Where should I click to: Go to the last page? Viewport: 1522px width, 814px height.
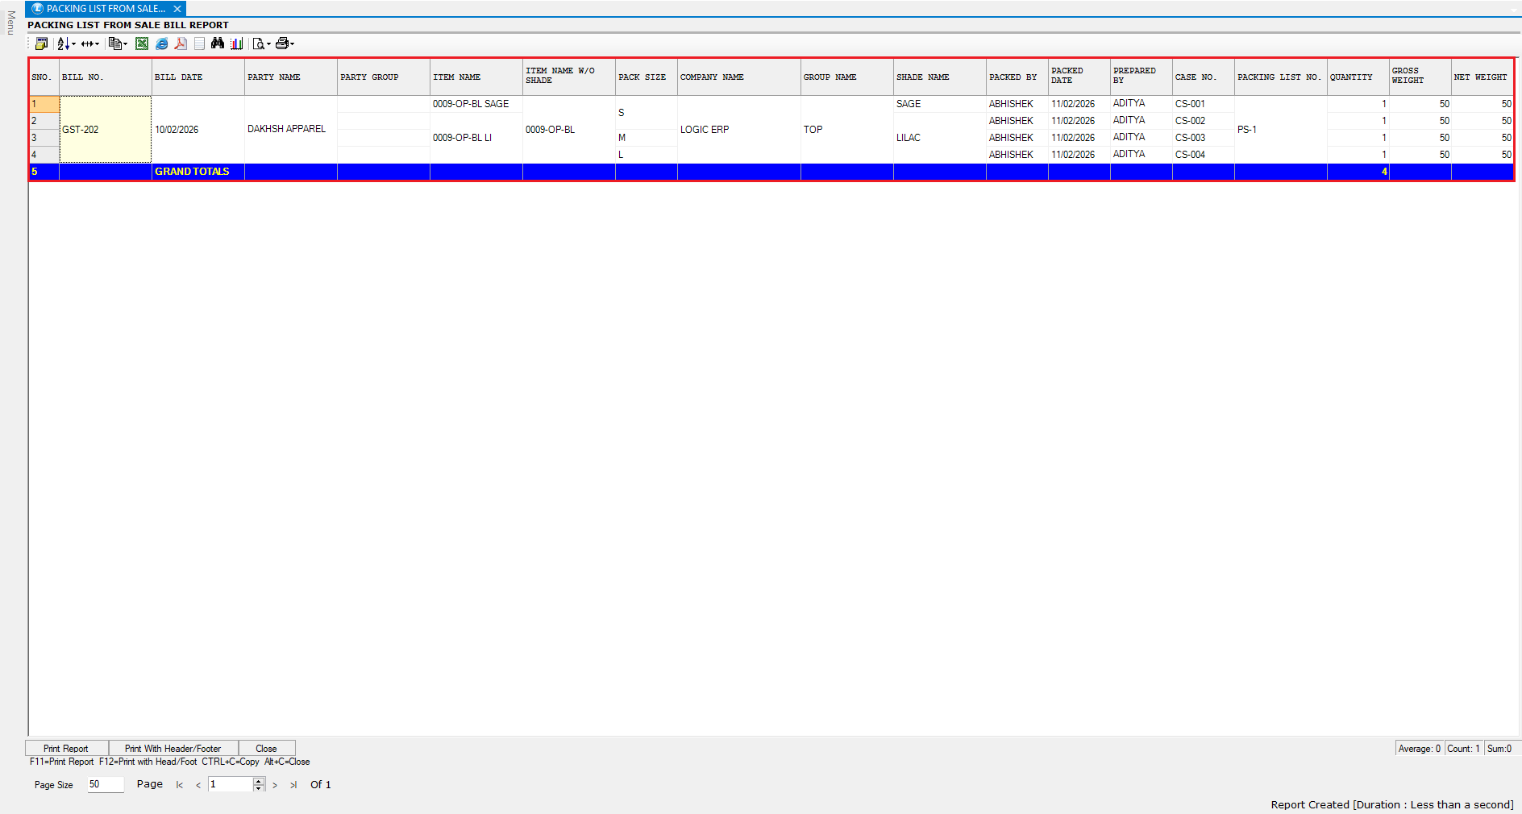293,785
